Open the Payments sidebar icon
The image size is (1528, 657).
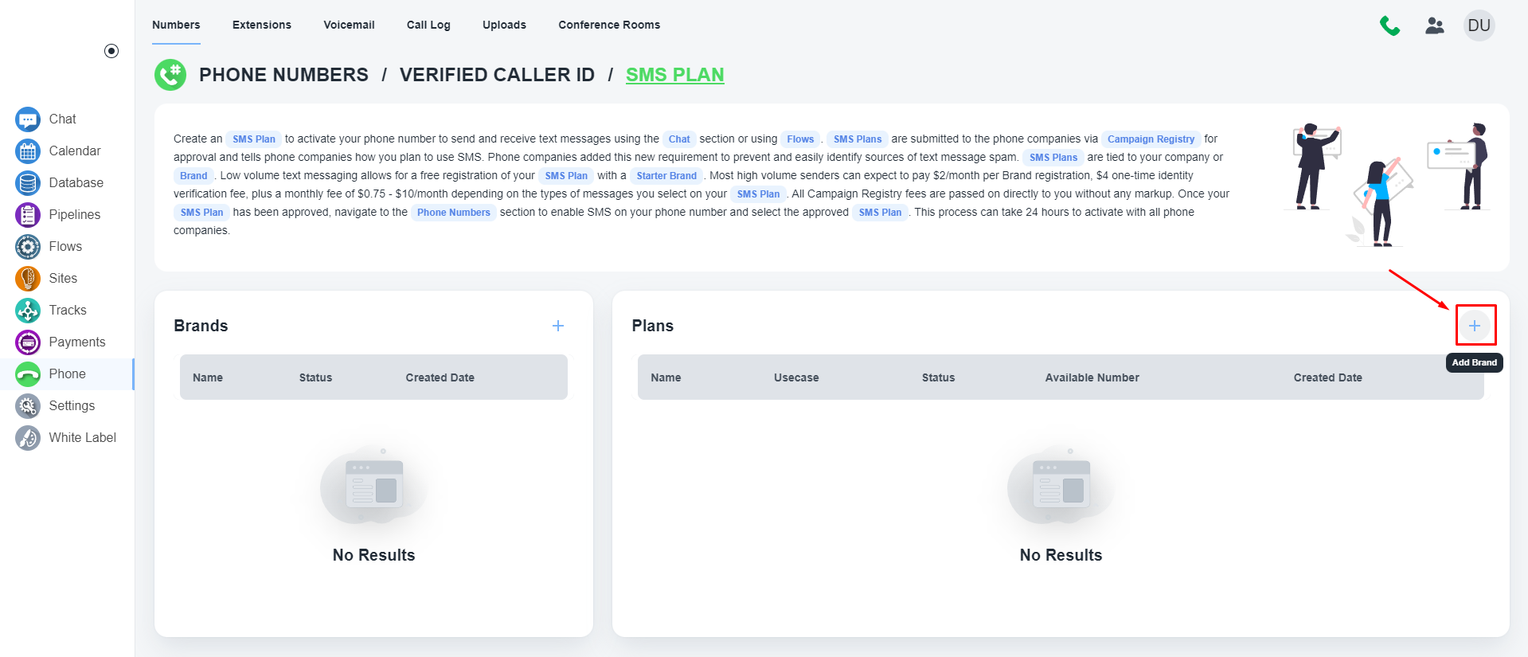28,342
